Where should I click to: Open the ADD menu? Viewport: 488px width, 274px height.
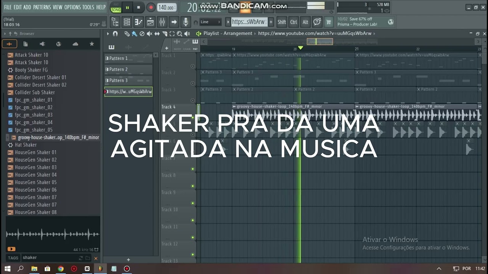pyautogui.click(x=27, y=7)
